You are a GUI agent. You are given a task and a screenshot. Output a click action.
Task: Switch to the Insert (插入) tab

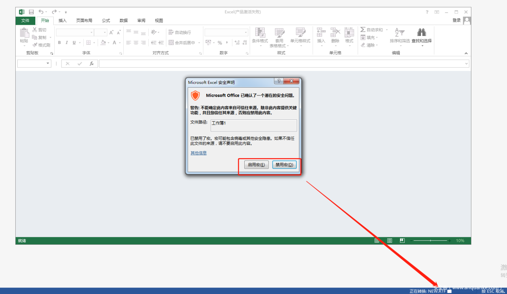pos(63,21)
